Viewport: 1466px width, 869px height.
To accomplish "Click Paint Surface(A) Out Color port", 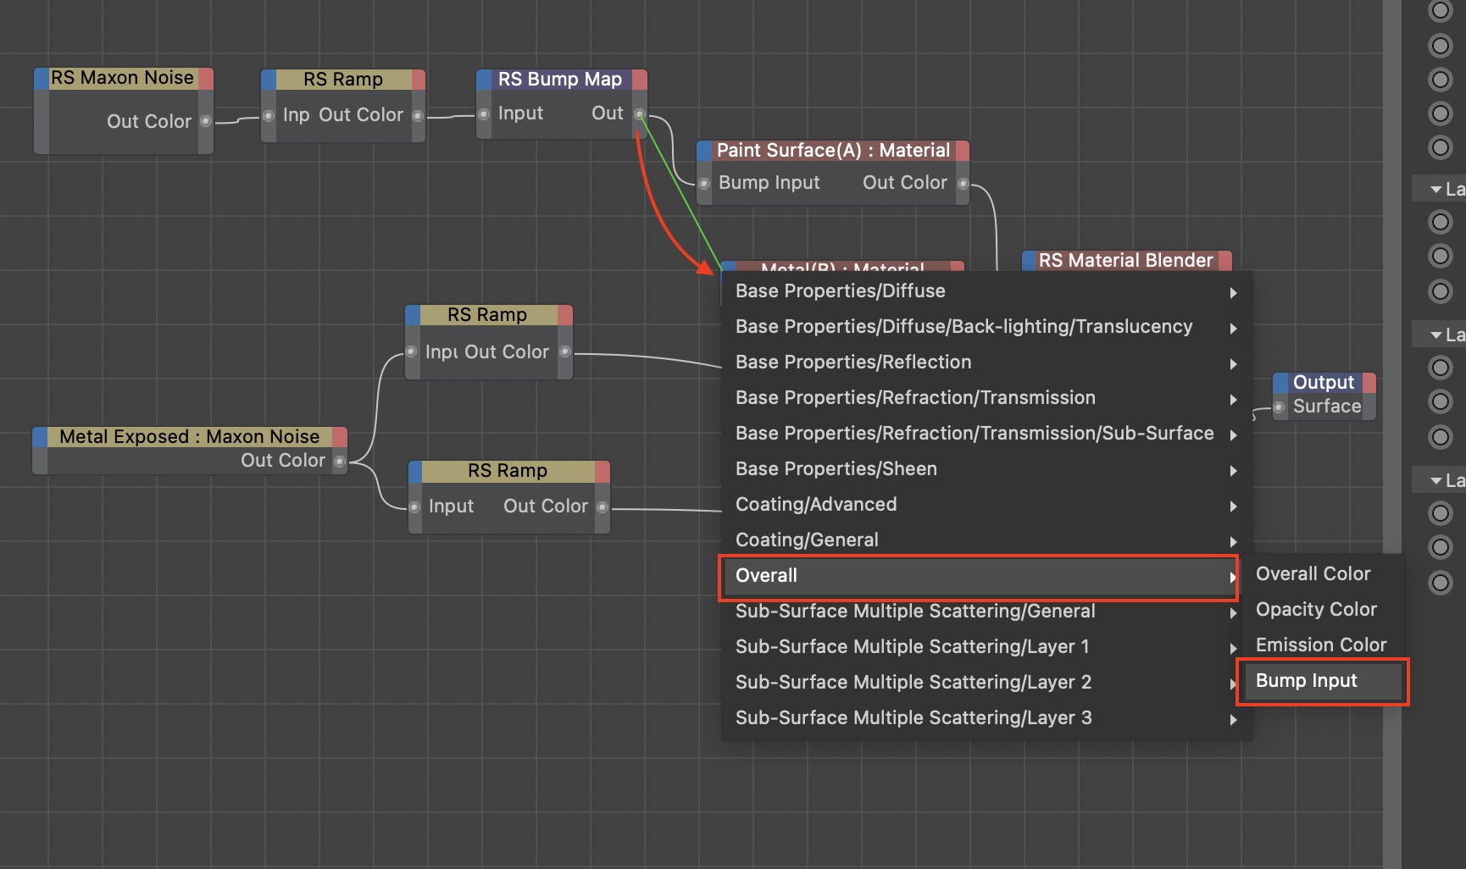I will tap(963, 183).
